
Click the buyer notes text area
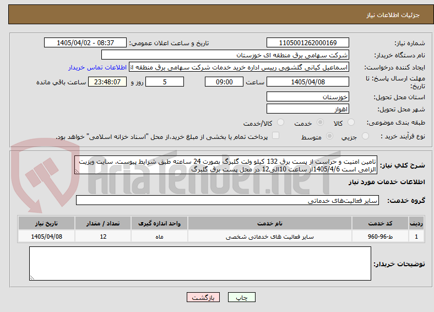(200, 263)
